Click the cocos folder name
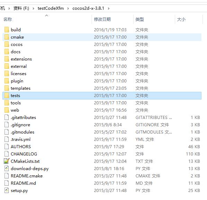Viewport: 207px width, 200px height. [x=17, y=45]
